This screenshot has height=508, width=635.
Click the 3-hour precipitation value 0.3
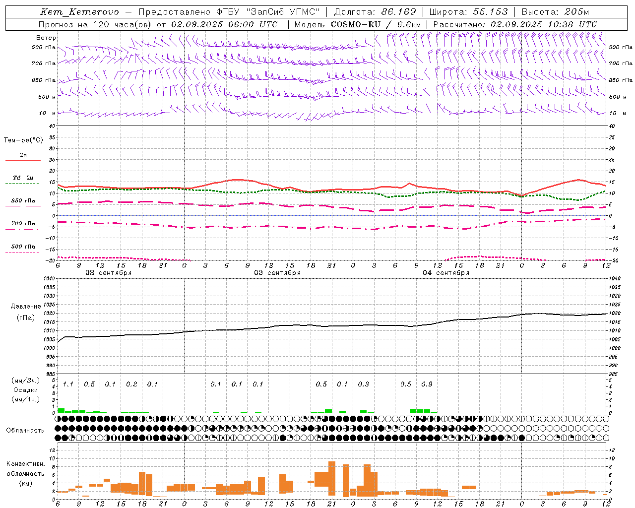point(364,384)
